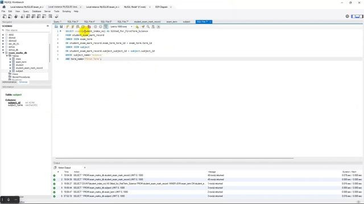Create a new schema using main toolbar icon
364x204 pixels.
[x=23, y=16]
